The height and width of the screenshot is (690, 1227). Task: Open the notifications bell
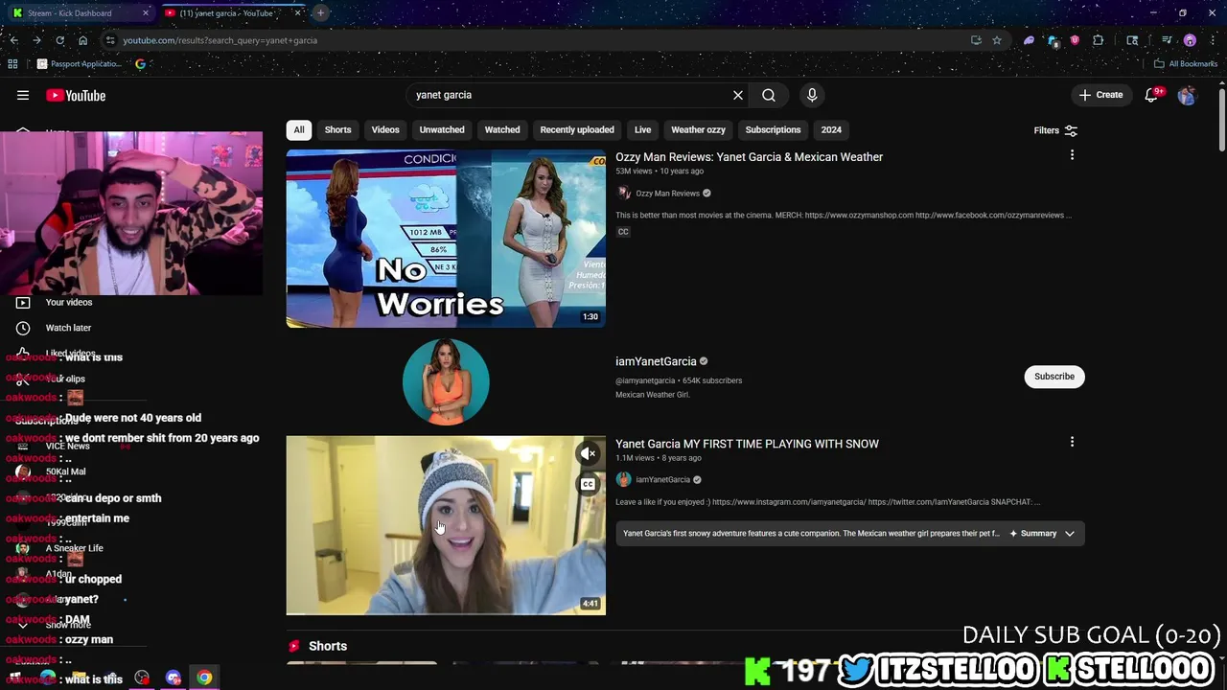click(1152, 95)
